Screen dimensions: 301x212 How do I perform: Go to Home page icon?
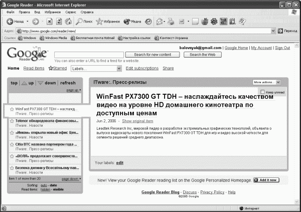(68, 21)
